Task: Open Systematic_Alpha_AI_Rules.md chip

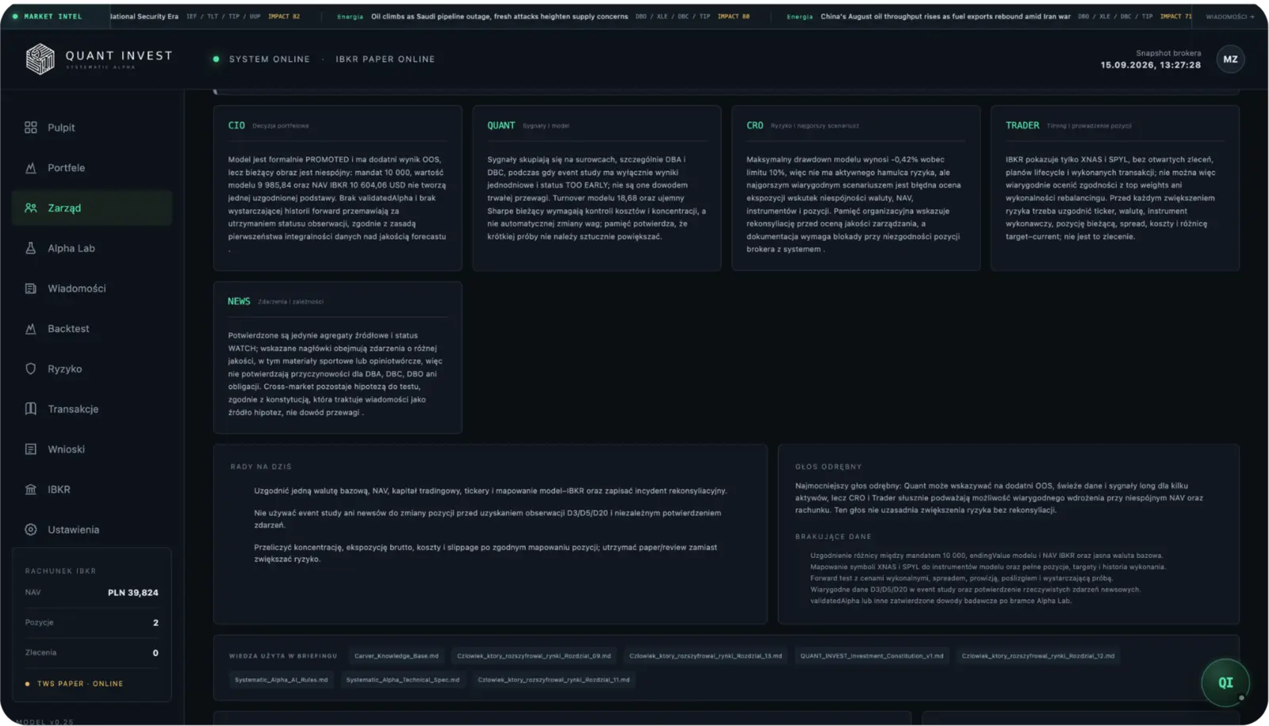Action: [281, 680]
